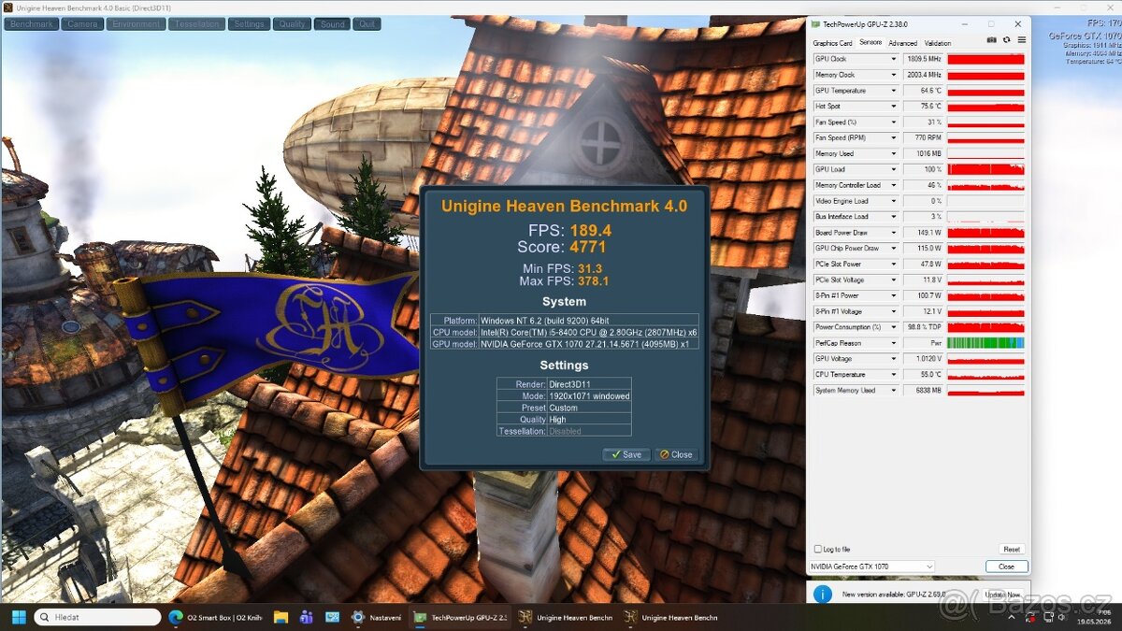The height and width of the screenshot is (631, 1122).
Task: Open the NVIDIA GeForce GTX 1070 GPU selector
Action: (870, 566)
